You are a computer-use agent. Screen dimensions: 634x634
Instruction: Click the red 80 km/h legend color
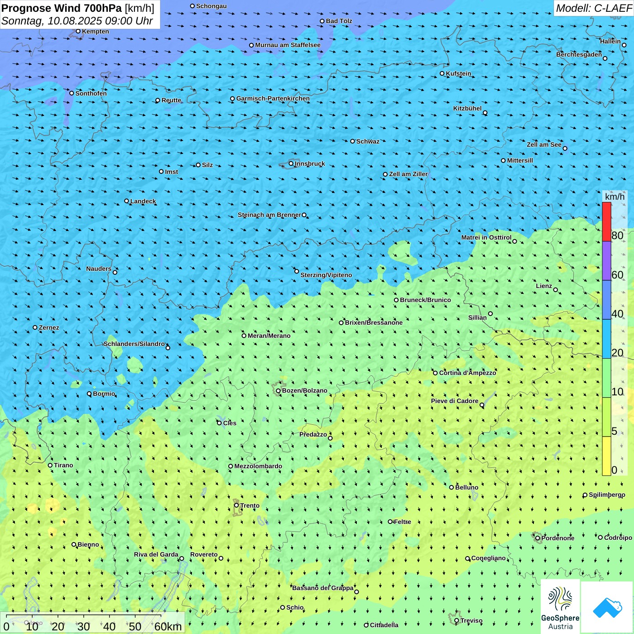coord(606,221)
